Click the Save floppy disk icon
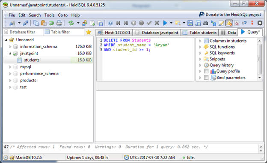 click(190, 23)
